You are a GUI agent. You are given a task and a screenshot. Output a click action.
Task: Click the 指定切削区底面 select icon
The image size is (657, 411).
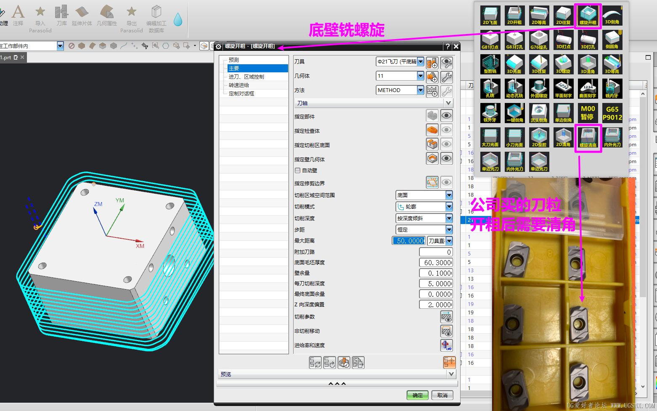point(432,144)
